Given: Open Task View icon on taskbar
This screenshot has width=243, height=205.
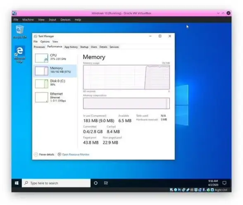Looking at the screenshot, I should (x=106, y=183).
